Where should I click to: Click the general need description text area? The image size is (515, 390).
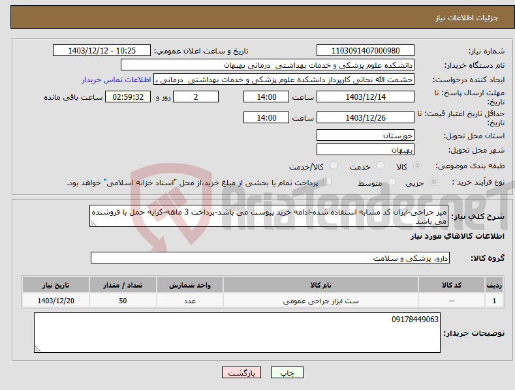click(x=269, y=216)
